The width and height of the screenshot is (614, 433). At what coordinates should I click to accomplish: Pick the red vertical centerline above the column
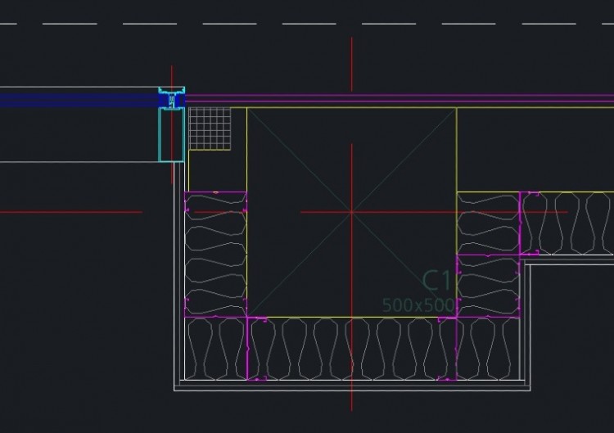pos(352,64)
